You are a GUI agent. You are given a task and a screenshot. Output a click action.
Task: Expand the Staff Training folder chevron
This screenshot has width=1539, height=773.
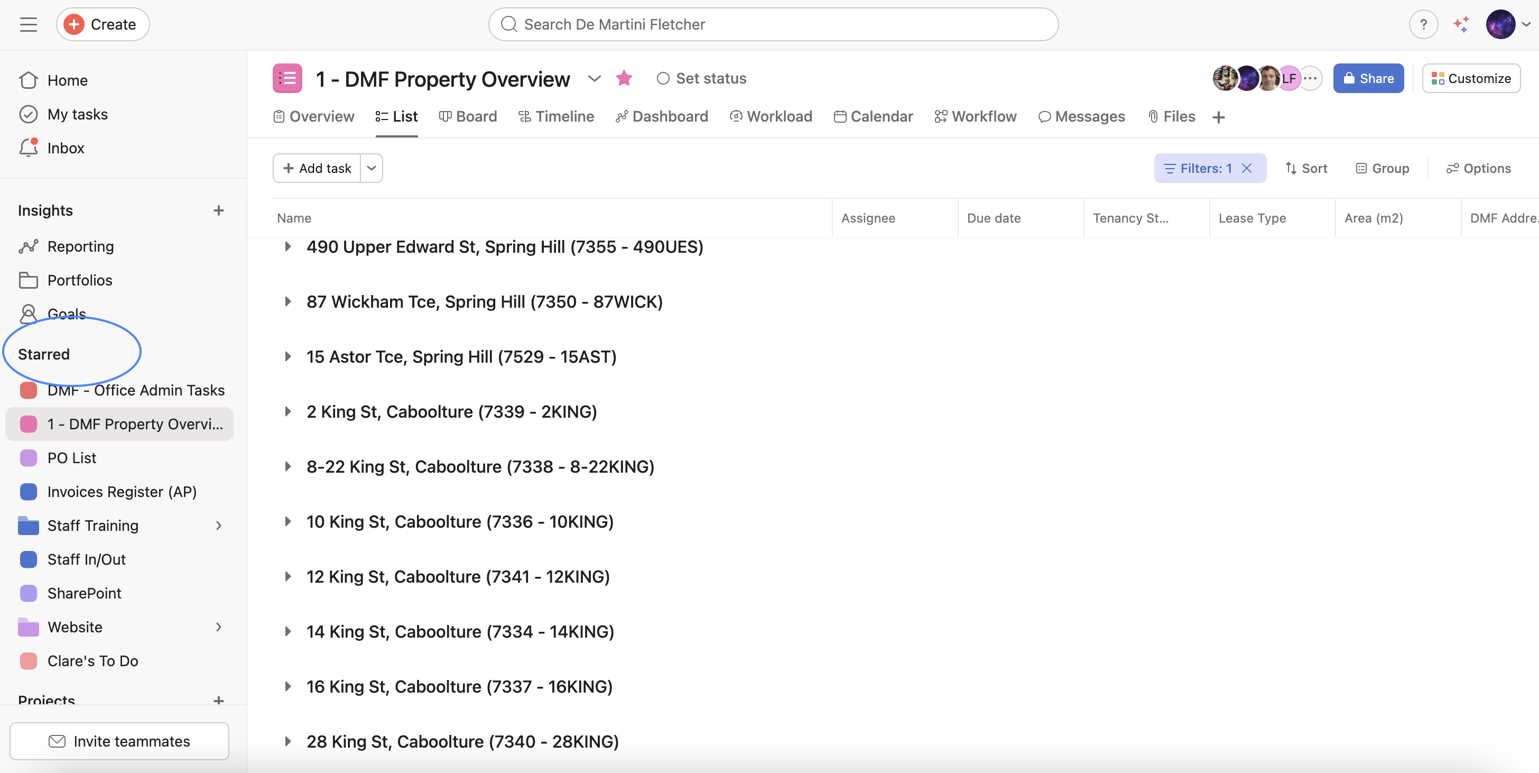pos(219,526)
